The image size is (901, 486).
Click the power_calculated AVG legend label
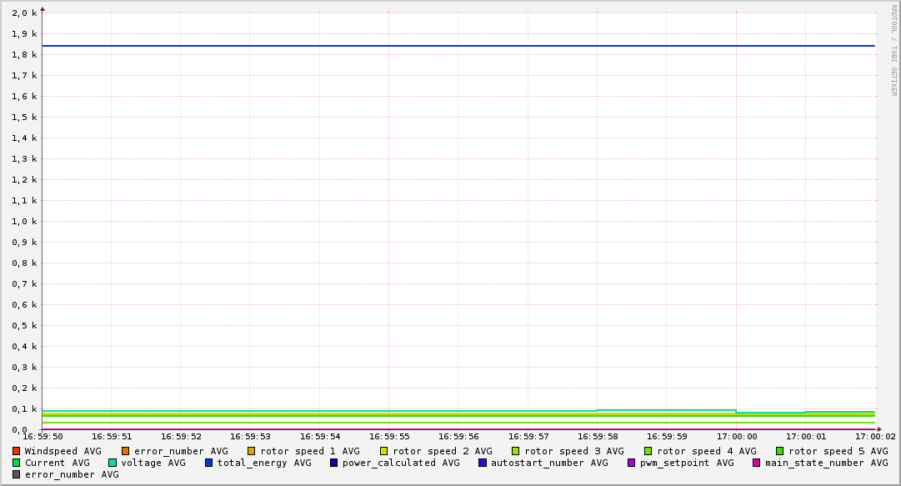point(400,463)
